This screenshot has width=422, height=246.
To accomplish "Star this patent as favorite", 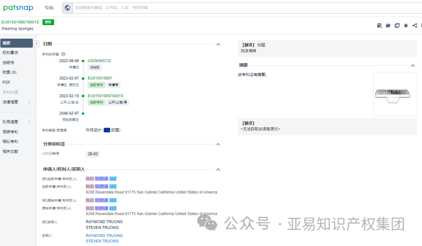I will 406,25.
